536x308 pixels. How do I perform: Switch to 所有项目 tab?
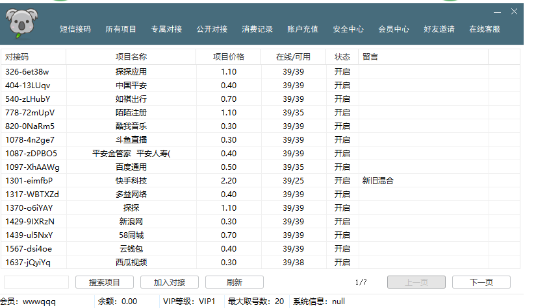tap(121, 29)
